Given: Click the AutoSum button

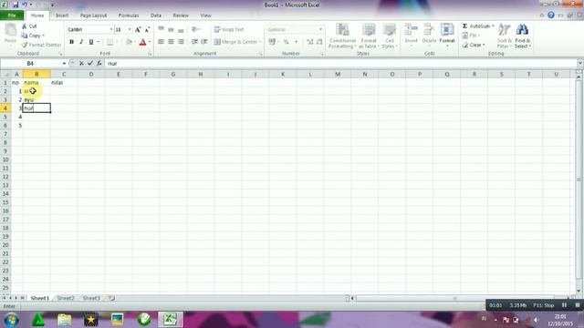Looking at the screenshot, I should tap(478, 26).
